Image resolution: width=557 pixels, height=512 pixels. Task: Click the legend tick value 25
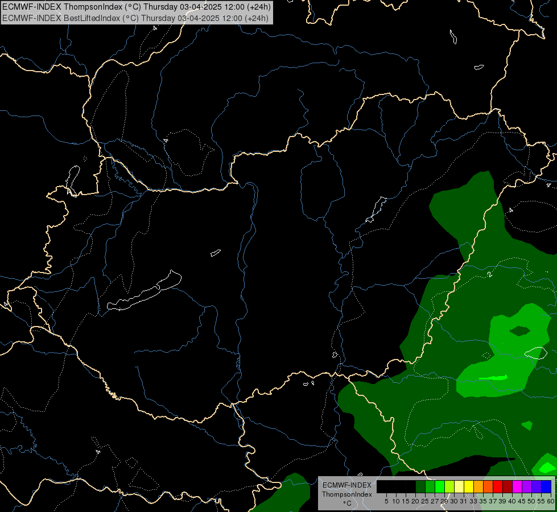[x=425, y=501]
